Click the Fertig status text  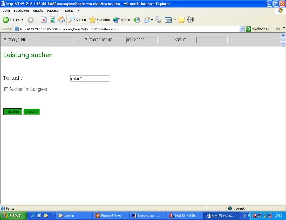10,208
